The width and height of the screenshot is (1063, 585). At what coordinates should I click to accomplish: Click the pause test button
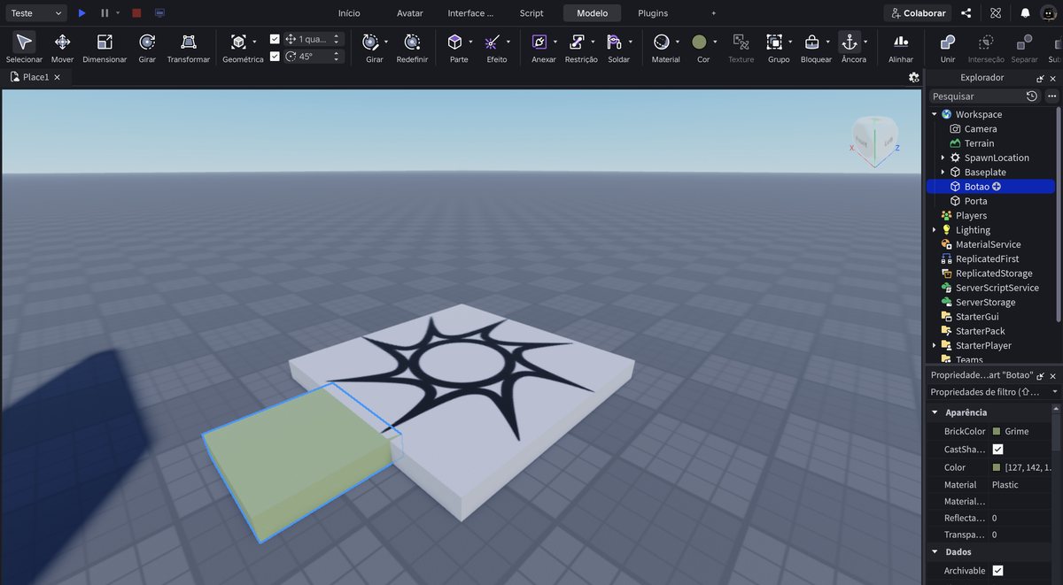point(105,13)
